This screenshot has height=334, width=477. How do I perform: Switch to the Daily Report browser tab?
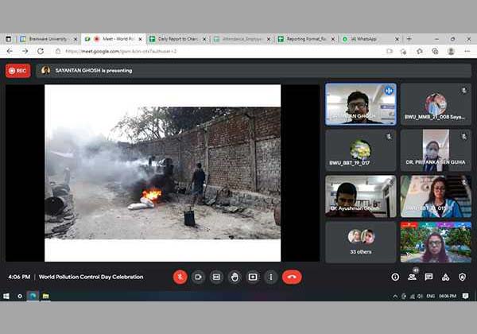click(176, 38)
